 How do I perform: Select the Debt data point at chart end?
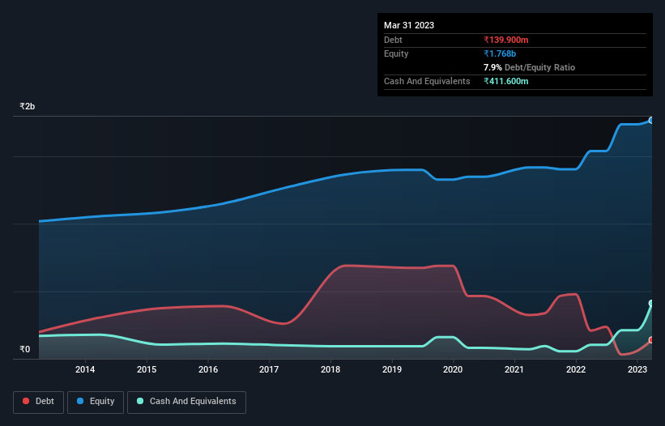(x=651, y=340)
